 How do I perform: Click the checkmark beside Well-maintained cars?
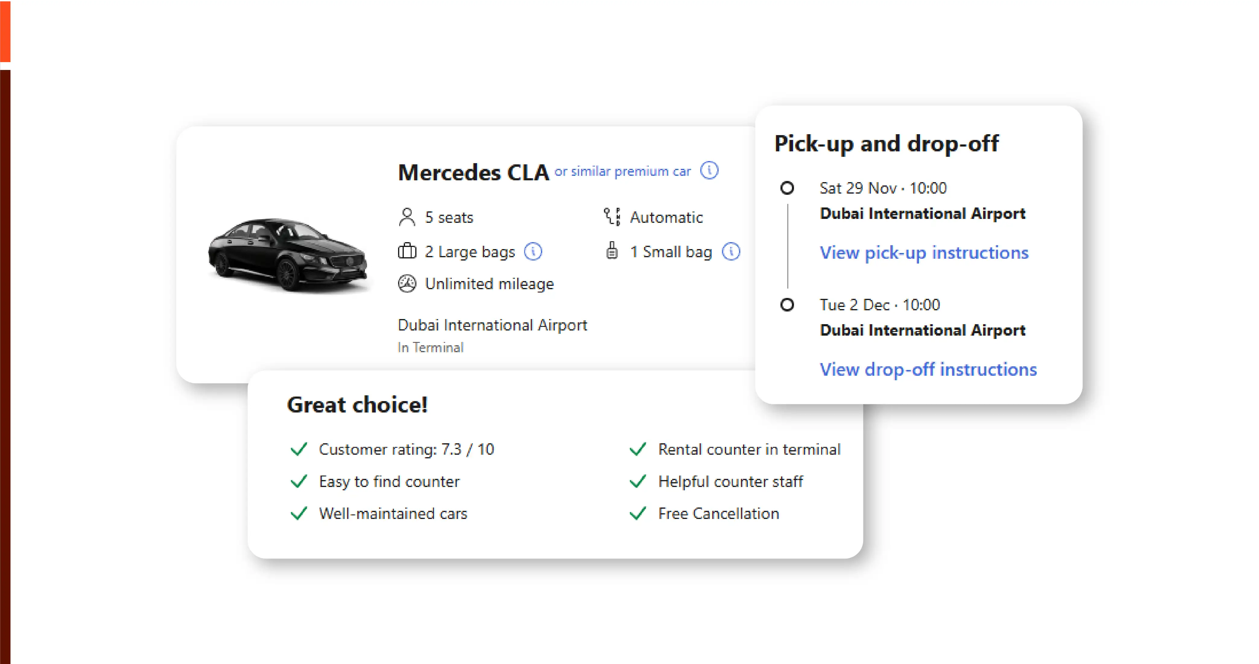[298, 513]
